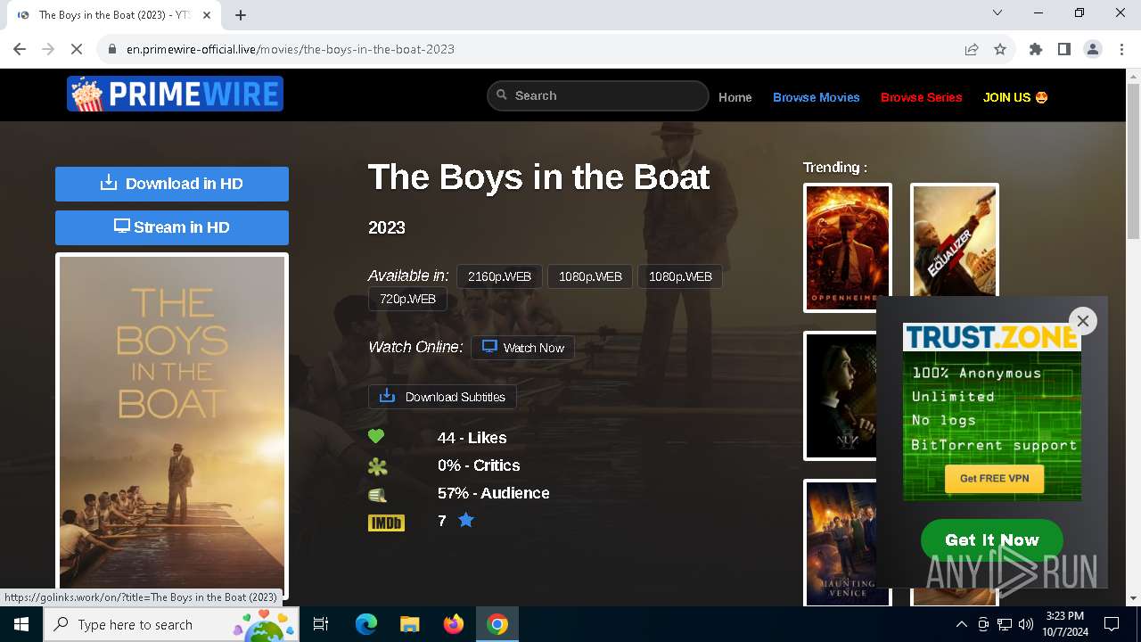1141x642 pixels.
Task: Click the Audience popcorn icon
Action: pyautogui.click(x=378, y=495)
